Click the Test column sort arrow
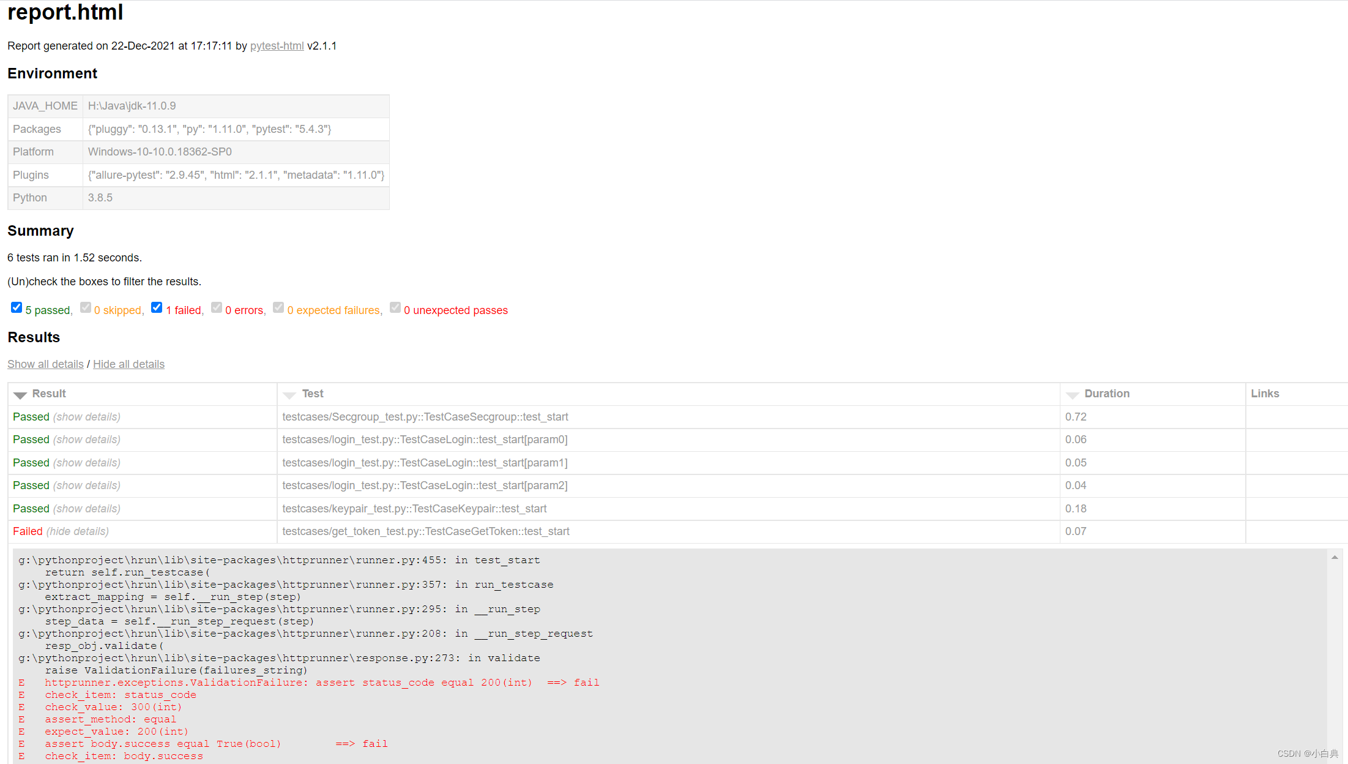The height and width of the screenshot is (764, 1348). tap(290, 394)
